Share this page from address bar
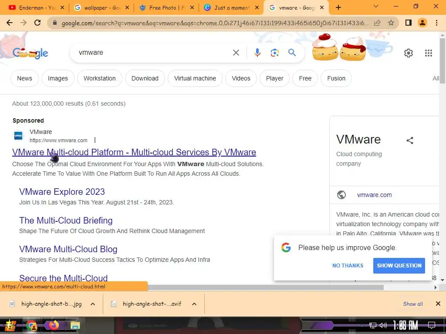 tap(377, 23)
